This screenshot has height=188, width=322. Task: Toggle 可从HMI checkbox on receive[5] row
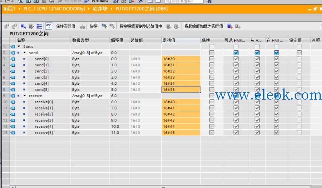pos(236,133)
